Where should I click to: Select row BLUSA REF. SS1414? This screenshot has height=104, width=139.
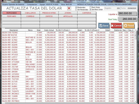(68, 99)
